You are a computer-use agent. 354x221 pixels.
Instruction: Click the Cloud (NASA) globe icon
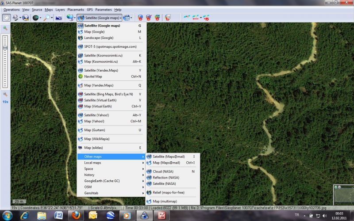pos(149,171)
